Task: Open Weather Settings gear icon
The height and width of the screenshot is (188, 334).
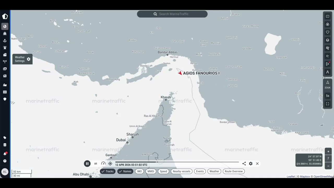Action: tap(29, 59)
